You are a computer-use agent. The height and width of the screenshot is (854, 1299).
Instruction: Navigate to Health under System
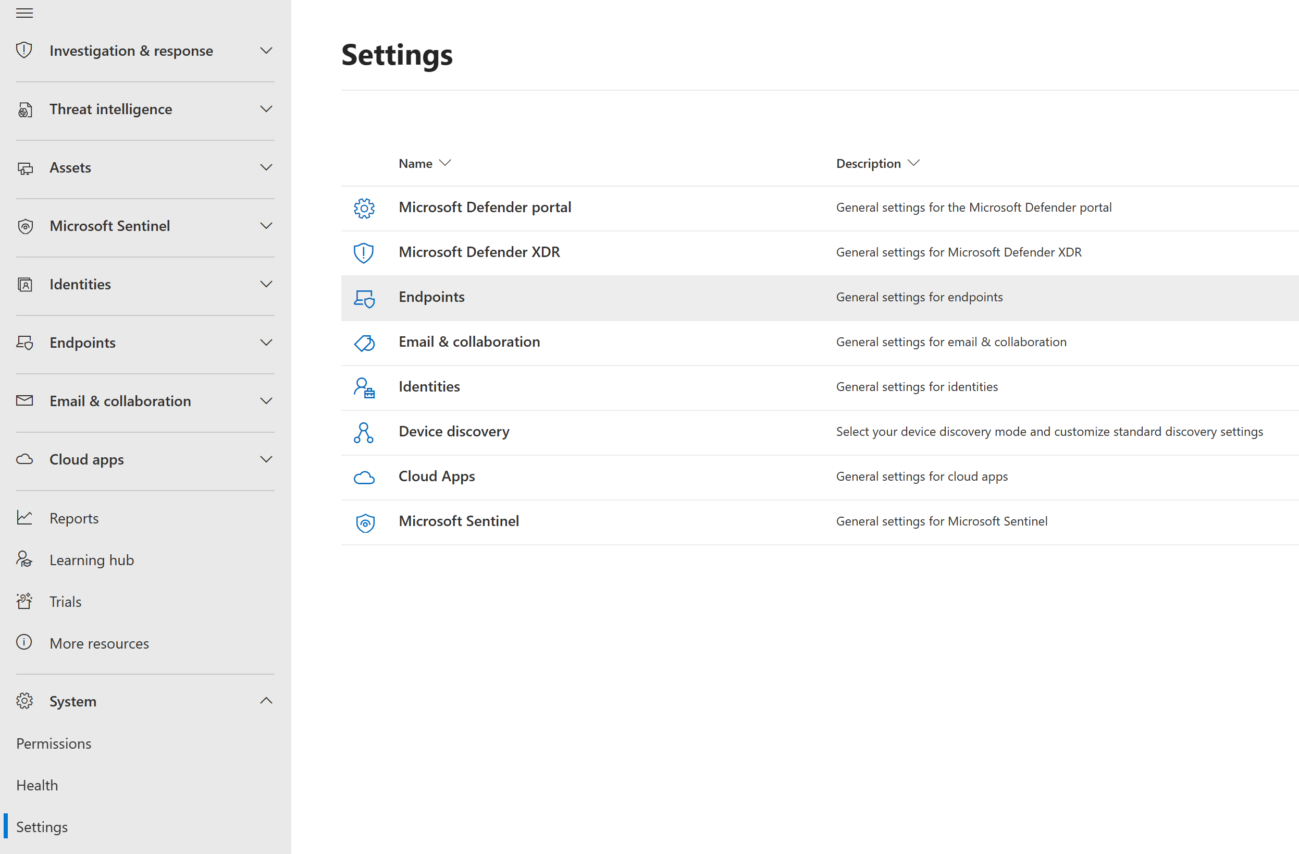[x=36, y=785]
